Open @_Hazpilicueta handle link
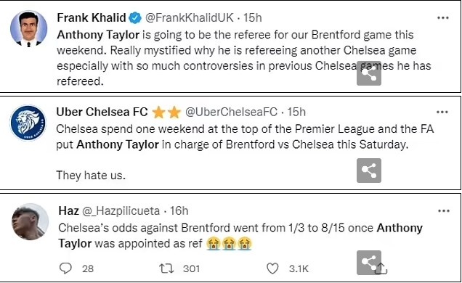The height and width of the screenshot is (283, 462). point(121,211)
